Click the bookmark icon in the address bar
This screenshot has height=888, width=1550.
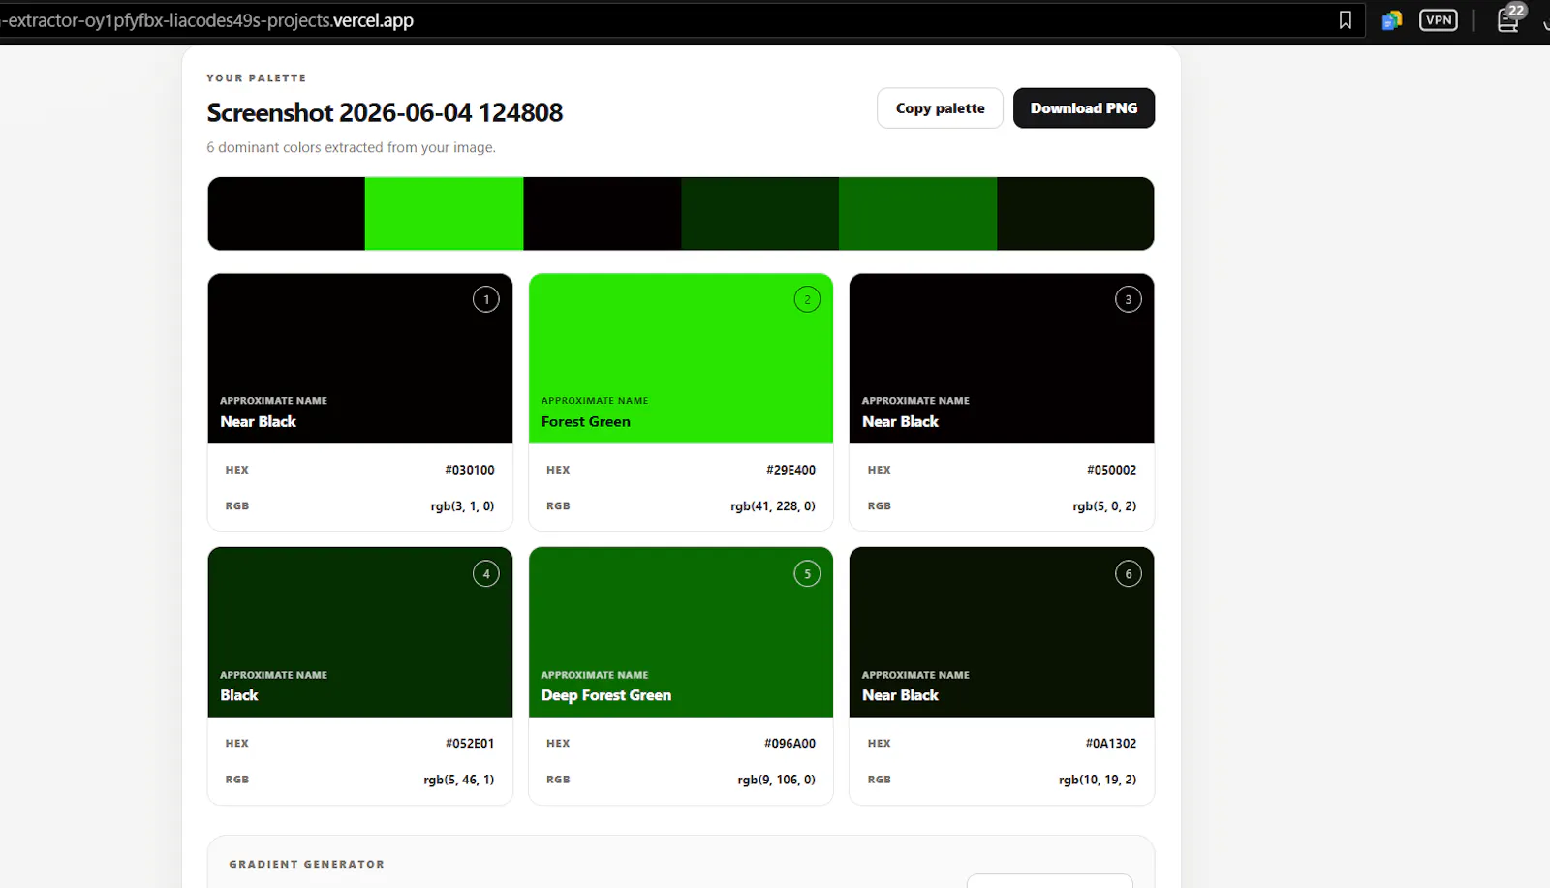click(1346, 20)
